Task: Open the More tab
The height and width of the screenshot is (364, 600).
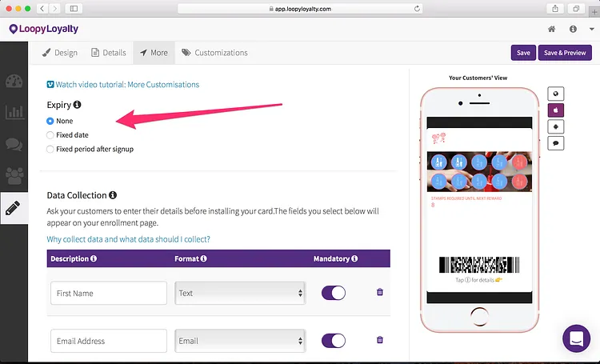Action: click(154, 53)
